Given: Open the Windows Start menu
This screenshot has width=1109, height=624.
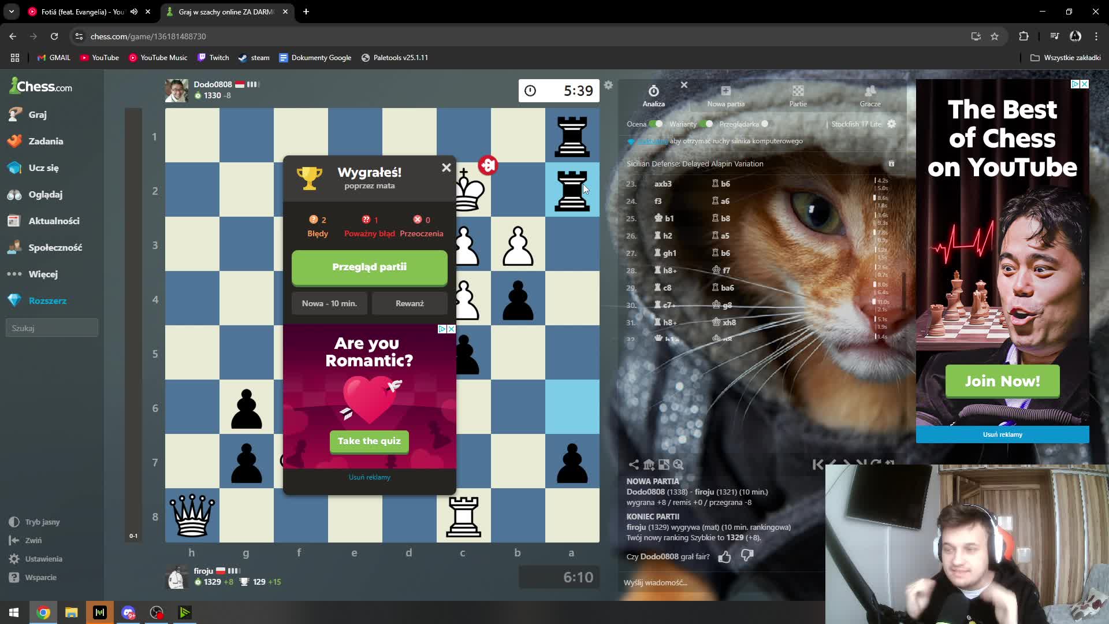Looking at the screenshot, I should click(x=14, y=612).
